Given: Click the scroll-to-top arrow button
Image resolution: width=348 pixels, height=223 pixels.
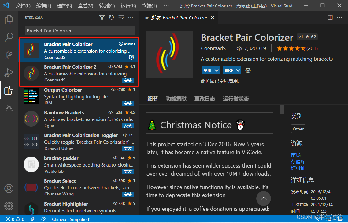Looking at the screenshot, I should [263, 198].
